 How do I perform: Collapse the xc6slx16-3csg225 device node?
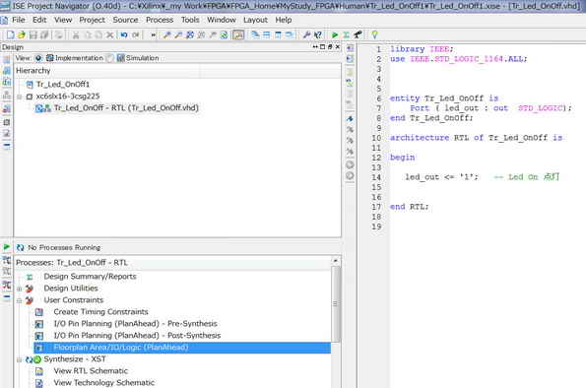19,97
